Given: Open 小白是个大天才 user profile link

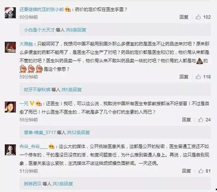Looking at the screenshot, I should (39, 30).
